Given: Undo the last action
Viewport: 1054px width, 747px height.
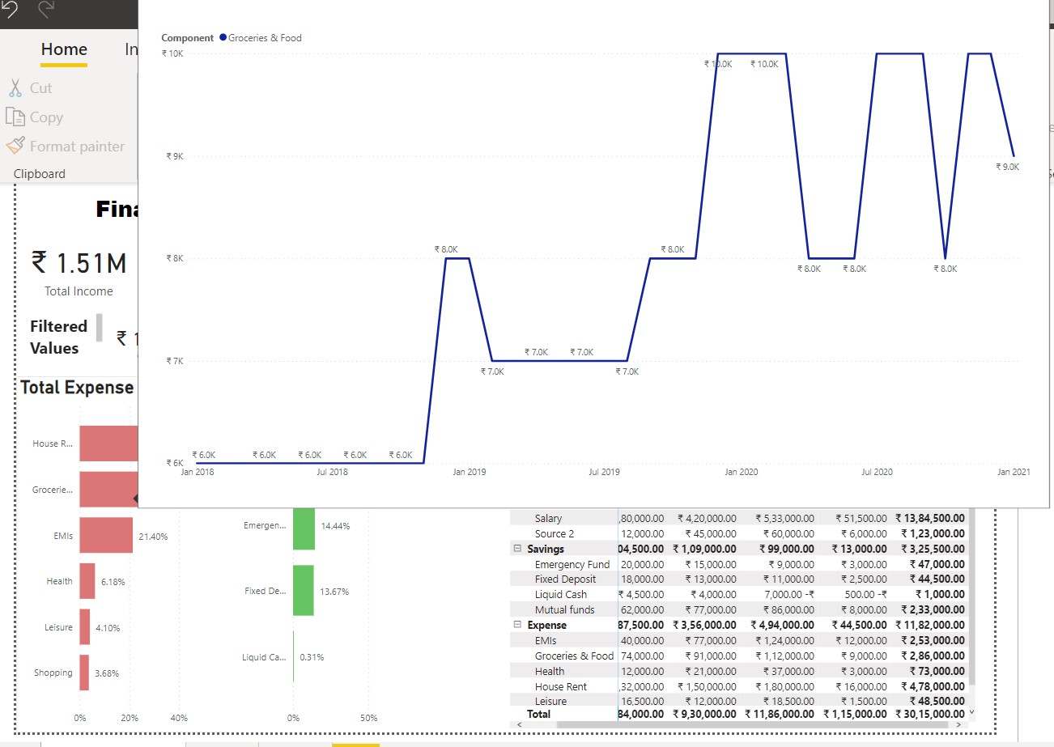Looking at the screenshot, I should click(10, 9).
